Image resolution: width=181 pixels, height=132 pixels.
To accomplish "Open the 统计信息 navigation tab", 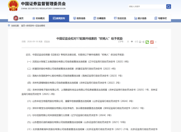I will pyautogui.click(x=140, y=18).
